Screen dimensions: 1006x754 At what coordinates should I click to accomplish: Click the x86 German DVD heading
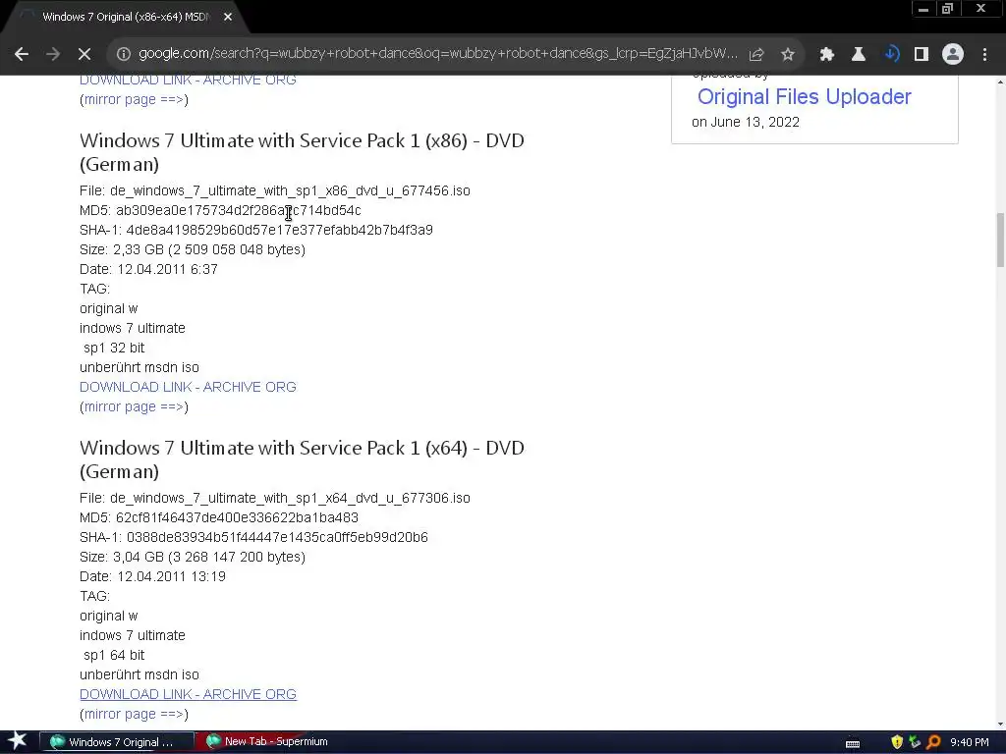click(302, 152)
